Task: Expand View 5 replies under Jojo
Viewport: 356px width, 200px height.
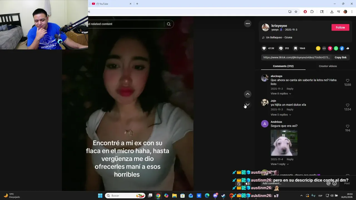Action: 281,115
